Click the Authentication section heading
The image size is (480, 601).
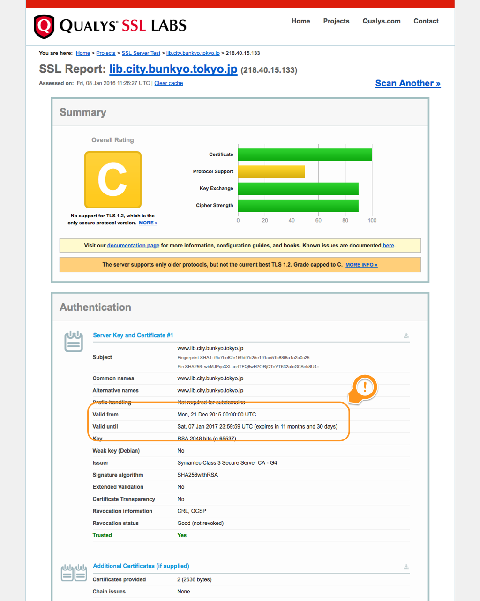(95, 307)
